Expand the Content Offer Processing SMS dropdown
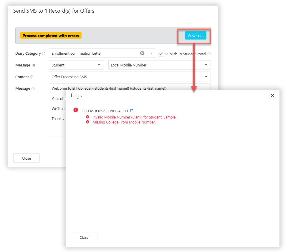The width and height of the screenshot is (288, 252). point(130,77)
